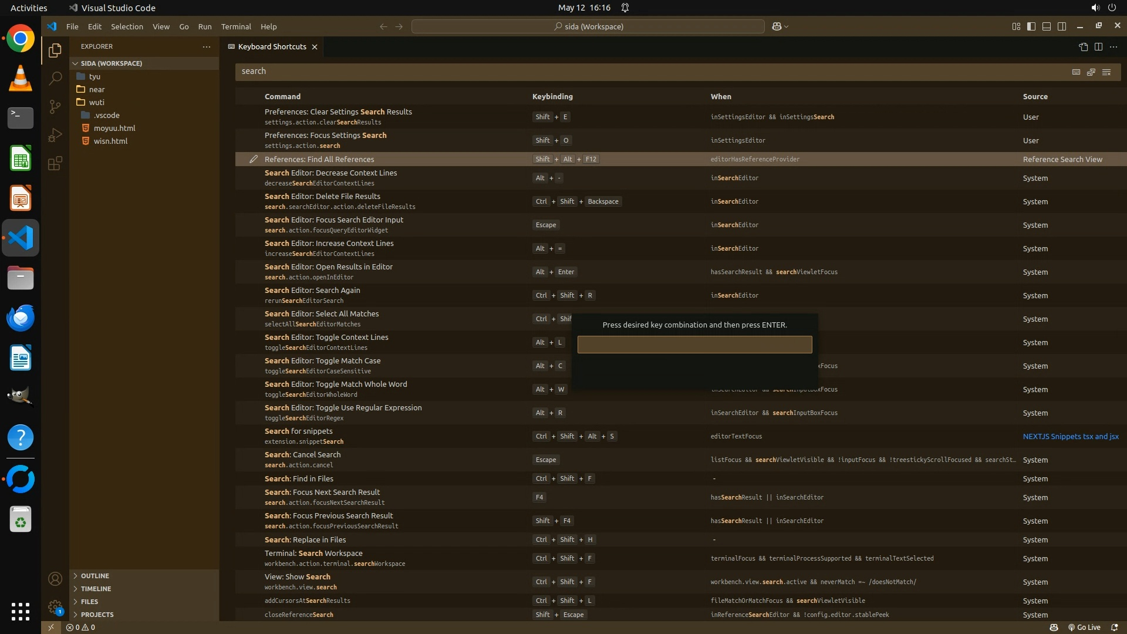Viewport: 1127px width, 634px height.
Task: Click the pencil edit keybinding icon
Action: 254,159
